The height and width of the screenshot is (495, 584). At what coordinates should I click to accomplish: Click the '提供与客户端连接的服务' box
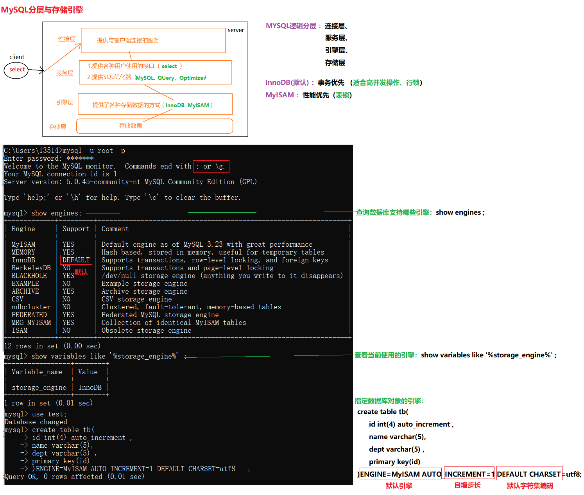tap(153, 40)
